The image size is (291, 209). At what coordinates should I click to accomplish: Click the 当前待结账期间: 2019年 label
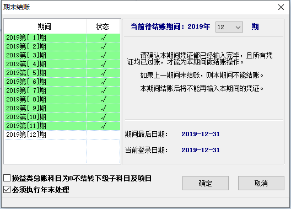pyautogui.click(x=170, y=26)
